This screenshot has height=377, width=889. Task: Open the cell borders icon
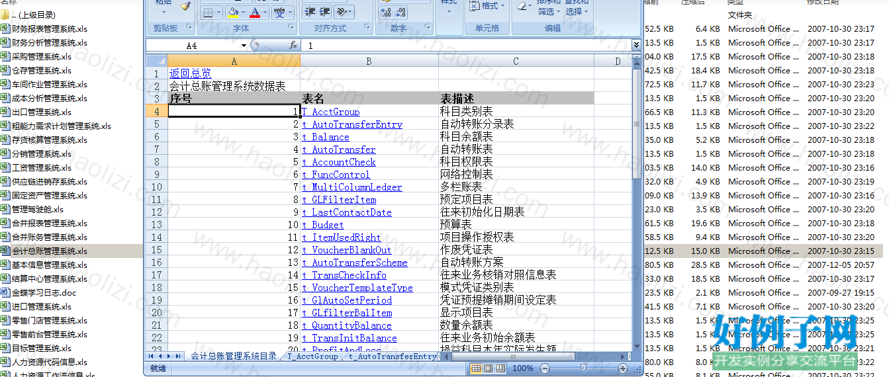coord(208,12)
